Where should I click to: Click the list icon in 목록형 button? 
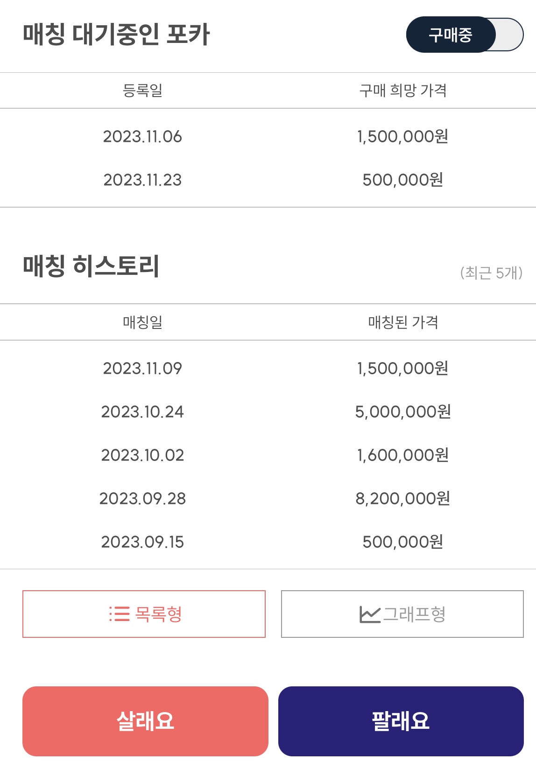pos(119,614)
